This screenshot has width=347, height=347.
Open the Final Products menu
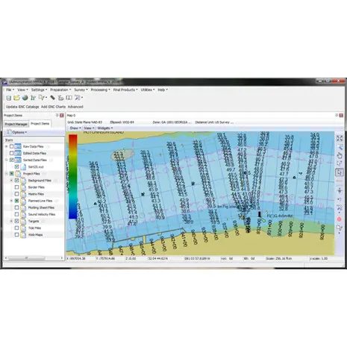tap(125, 90)
